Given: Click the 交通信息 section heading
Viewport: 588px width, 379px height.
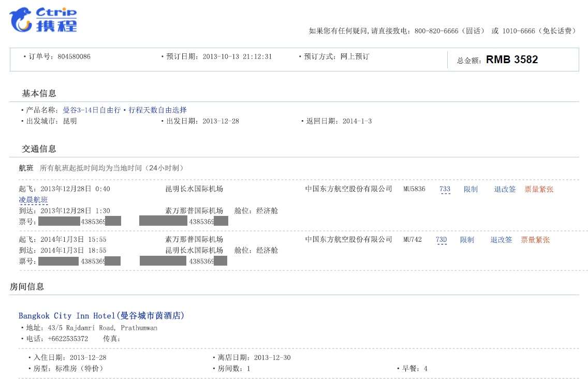Looking at the screenshot, I should 39,149.
